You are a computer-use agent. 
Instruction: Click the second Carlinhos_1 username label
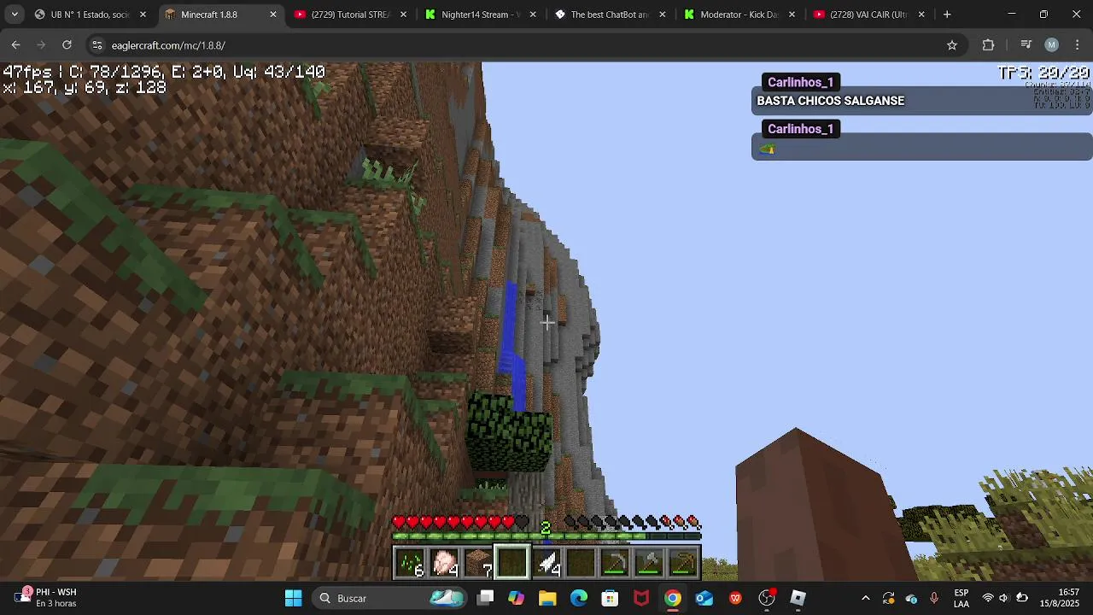point(800,129)
